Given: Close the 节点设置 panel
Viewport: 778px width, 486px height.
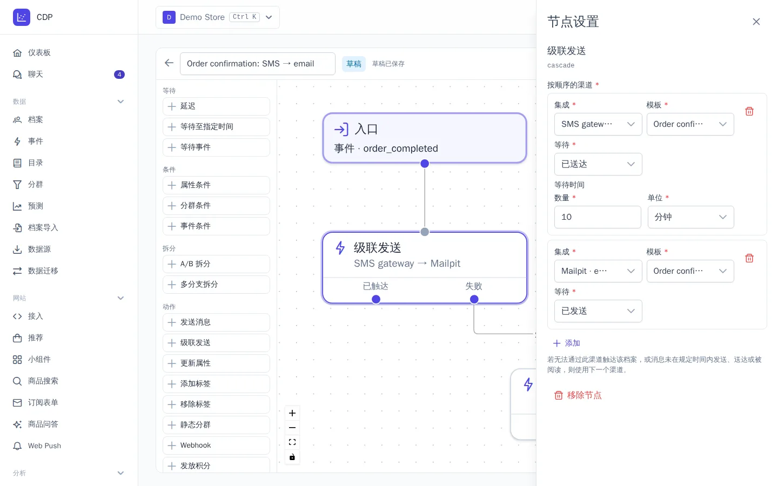Looking at the screenshot, I should [756, 22].
